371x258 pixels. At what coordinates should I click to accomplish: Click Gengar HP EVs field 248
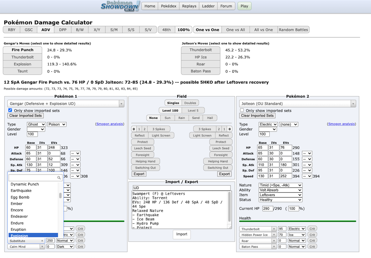coord(54,148)
